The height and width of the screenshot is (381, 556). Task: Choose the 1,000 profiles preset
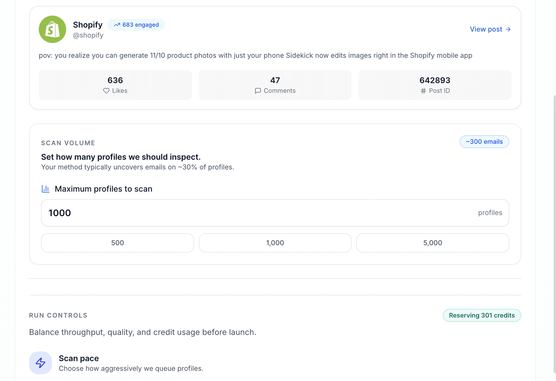(275, 243)
